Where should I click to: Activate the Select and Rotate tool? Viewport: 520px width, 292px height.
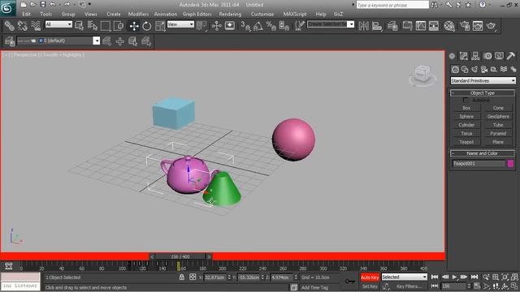pos(146,26)
